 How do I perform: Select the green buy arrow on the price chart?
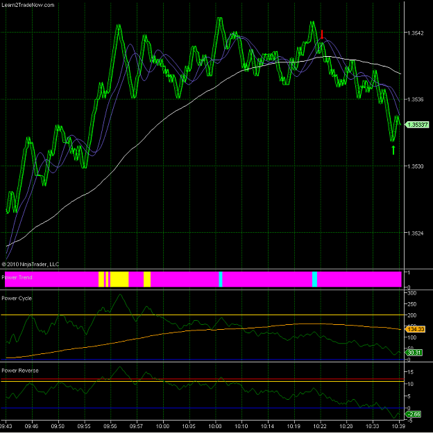[x=393, y=150]
